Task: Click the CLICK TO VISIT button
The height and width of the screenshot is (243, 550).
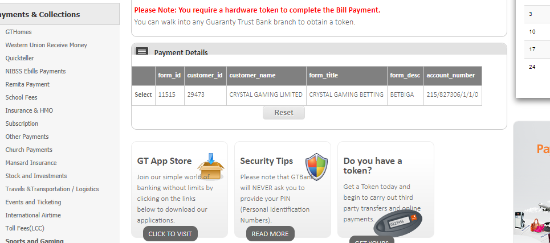Action: point(170,234)
